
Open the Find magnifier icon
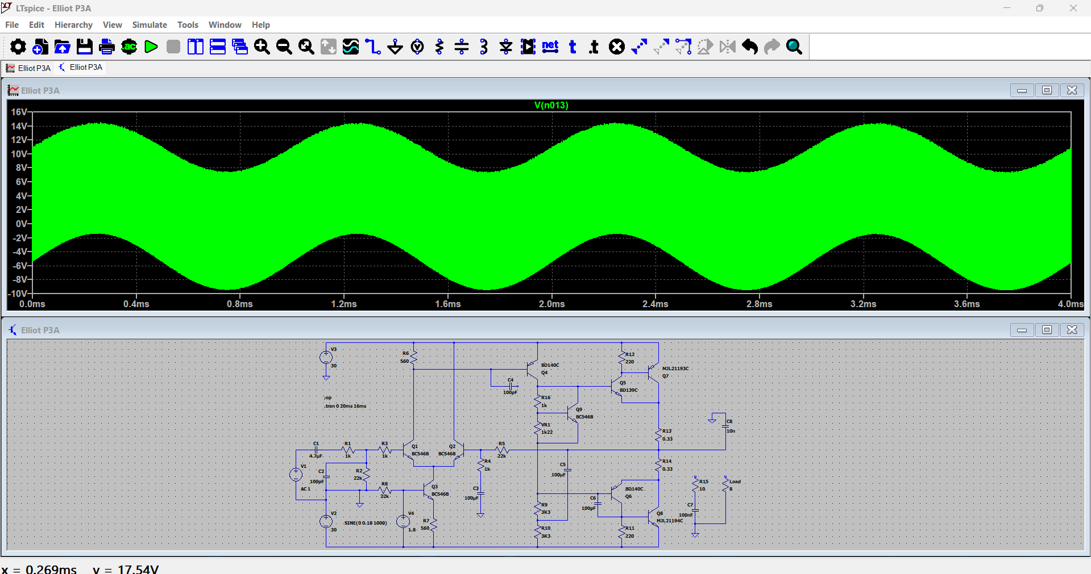point(794,47)
